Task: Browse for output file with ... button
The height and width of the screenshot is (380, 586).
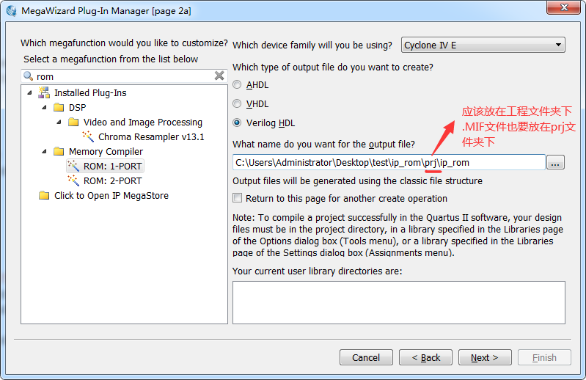Action: [x=555, y=163]
